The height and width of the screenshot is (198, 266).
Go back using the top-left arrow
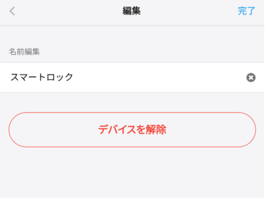point(12,11)
